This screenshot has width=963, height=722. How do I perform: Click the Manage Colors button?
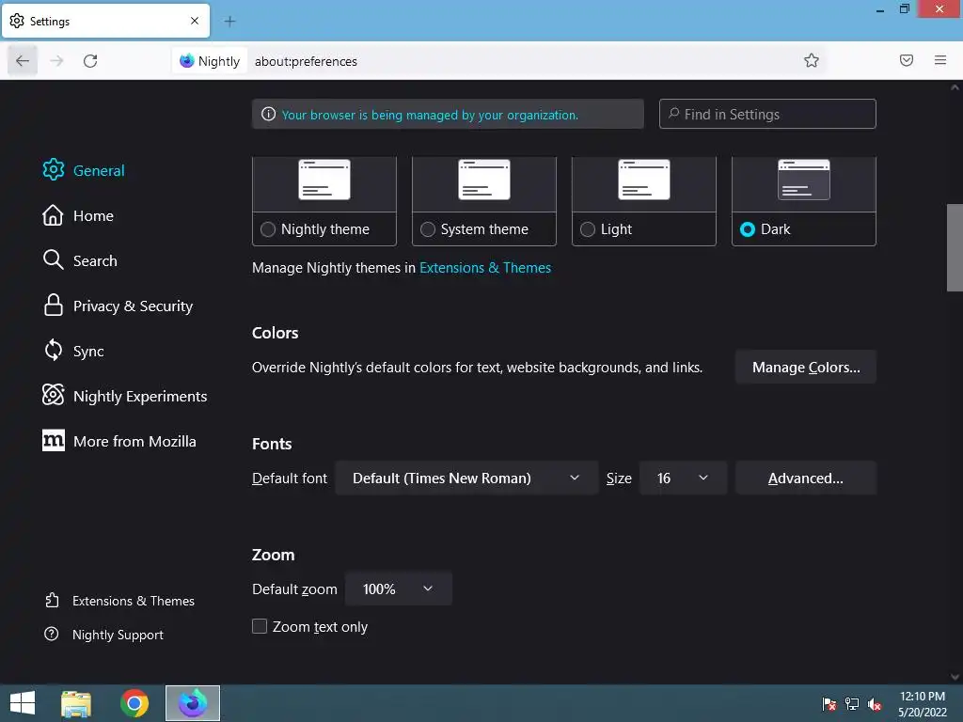[x=806, y=368]
